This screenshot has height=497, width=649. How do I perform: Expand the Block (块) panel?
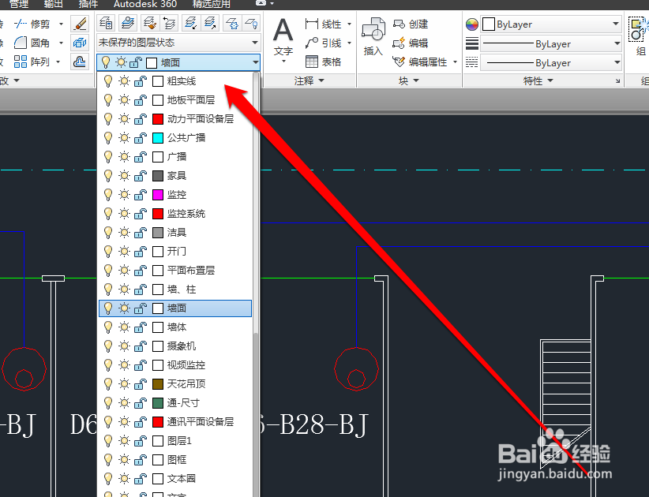tap(409, 80)
